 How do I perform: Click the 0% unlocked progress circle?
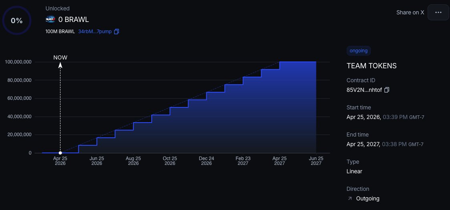pyautogui.click(x=17, y=21)
